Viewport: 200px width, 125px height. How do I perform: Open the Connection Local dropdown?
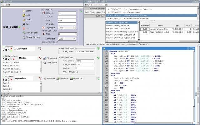[67, 39]
